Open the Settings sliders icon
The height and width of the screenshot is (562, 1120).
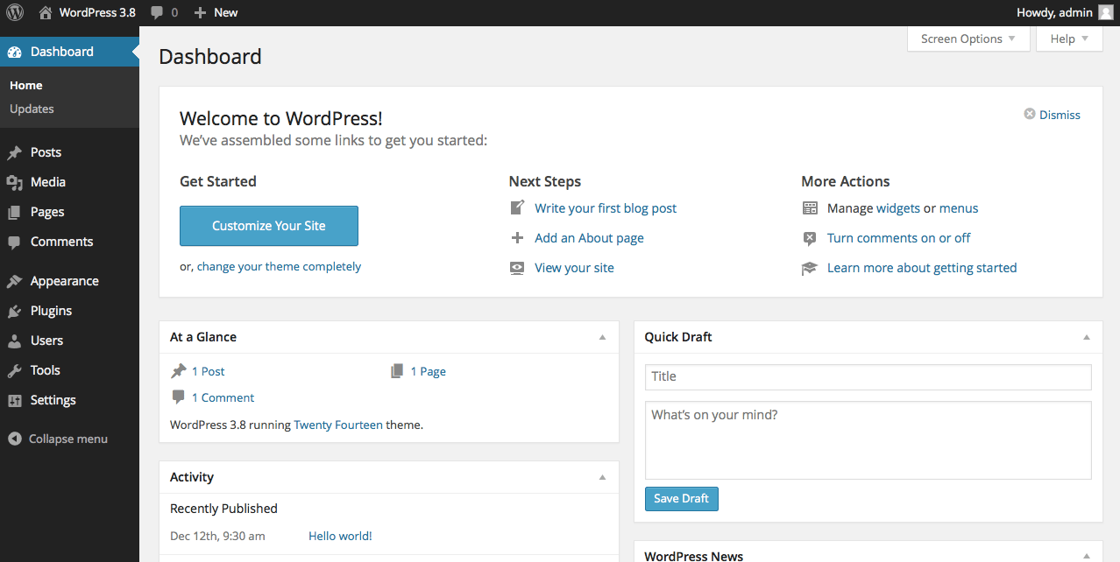(14, 400)
